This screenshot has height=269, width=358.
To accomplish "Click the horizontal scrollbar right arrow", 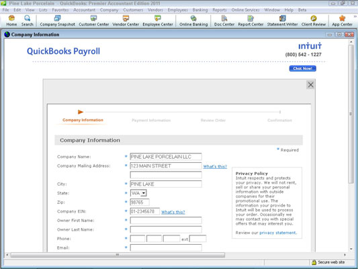I will [345, 255].
